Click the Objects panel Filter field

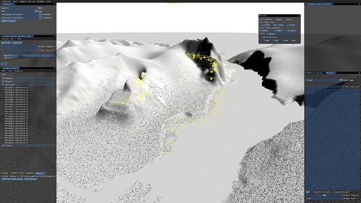324,86
